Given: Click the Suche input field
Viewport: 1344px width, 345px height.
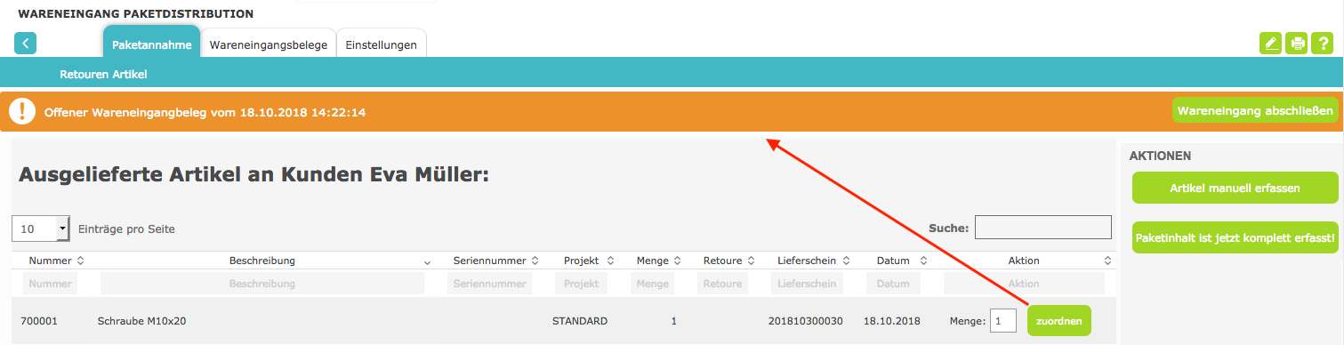Looking at the screenshot, I should tap(1042, 228).
